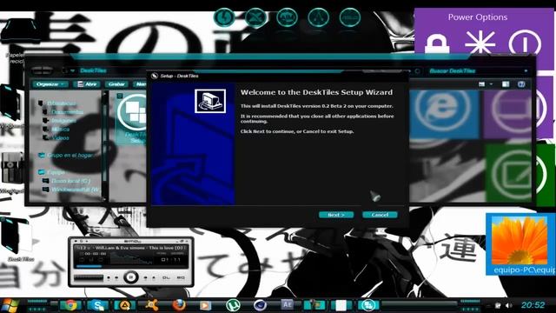Open the media player taskbar icon
This screenshot has height=313, width=556.
[x=205, y=305]
